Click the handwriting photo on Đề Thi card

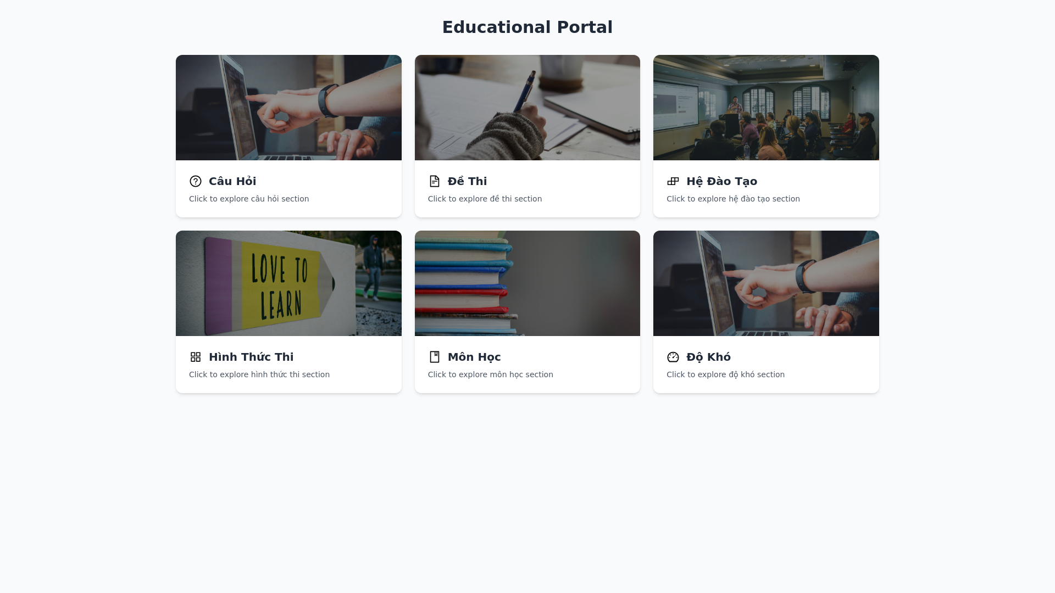click(527, 108)
